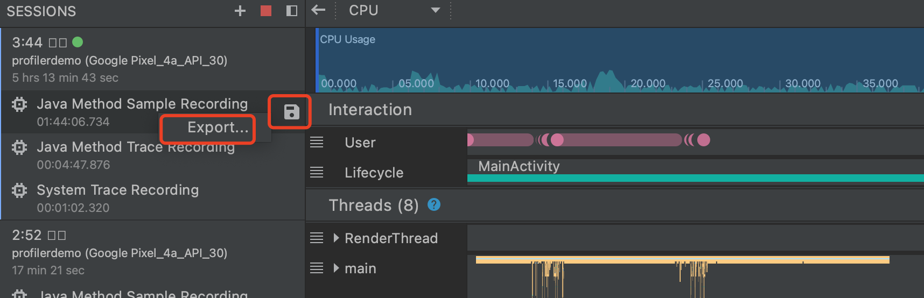Expand the main thread
This screenshot has width=924, height=298.
click(336, 268)
